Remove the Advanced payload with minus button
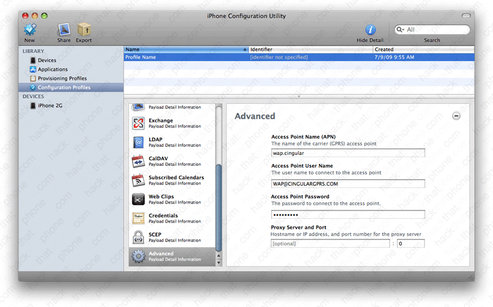The height and width of the screenshot is (307, 493). pyautogui.click(x=456, y=116)
